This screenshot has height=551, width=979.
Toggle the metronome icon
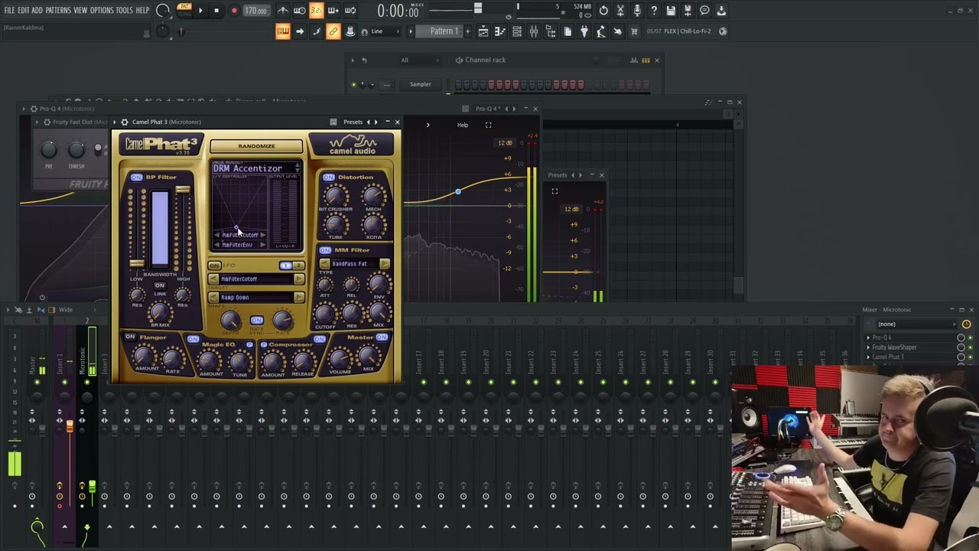point(283,11)
